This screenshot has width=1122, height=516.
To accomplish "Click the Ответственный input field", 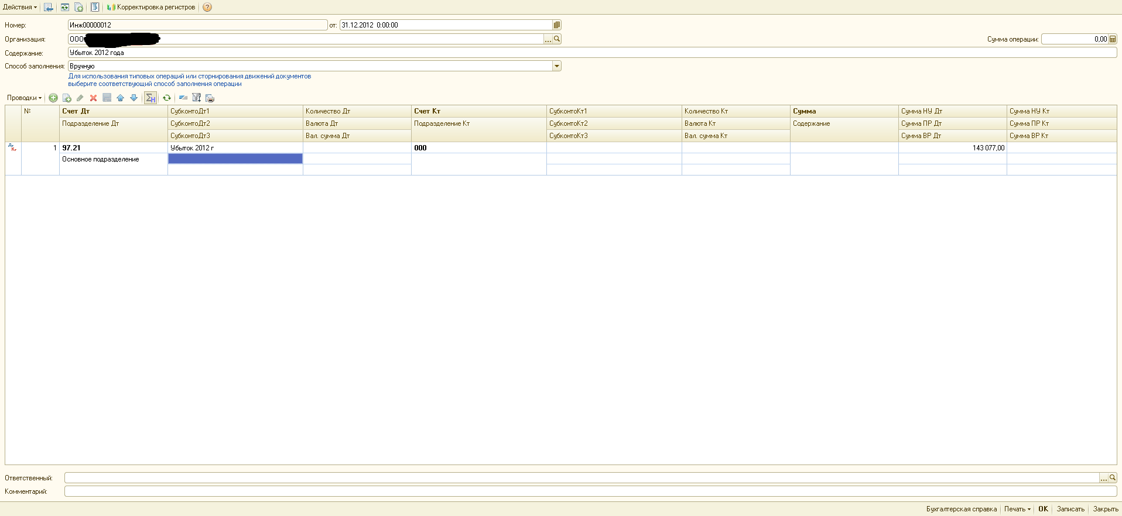I will 581,478.
